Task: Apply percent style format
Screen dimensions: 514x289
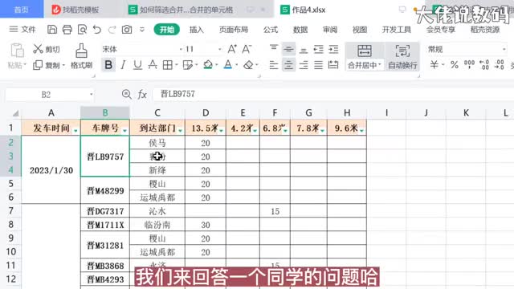Action: pyautogui.click(x=455, y=65)
